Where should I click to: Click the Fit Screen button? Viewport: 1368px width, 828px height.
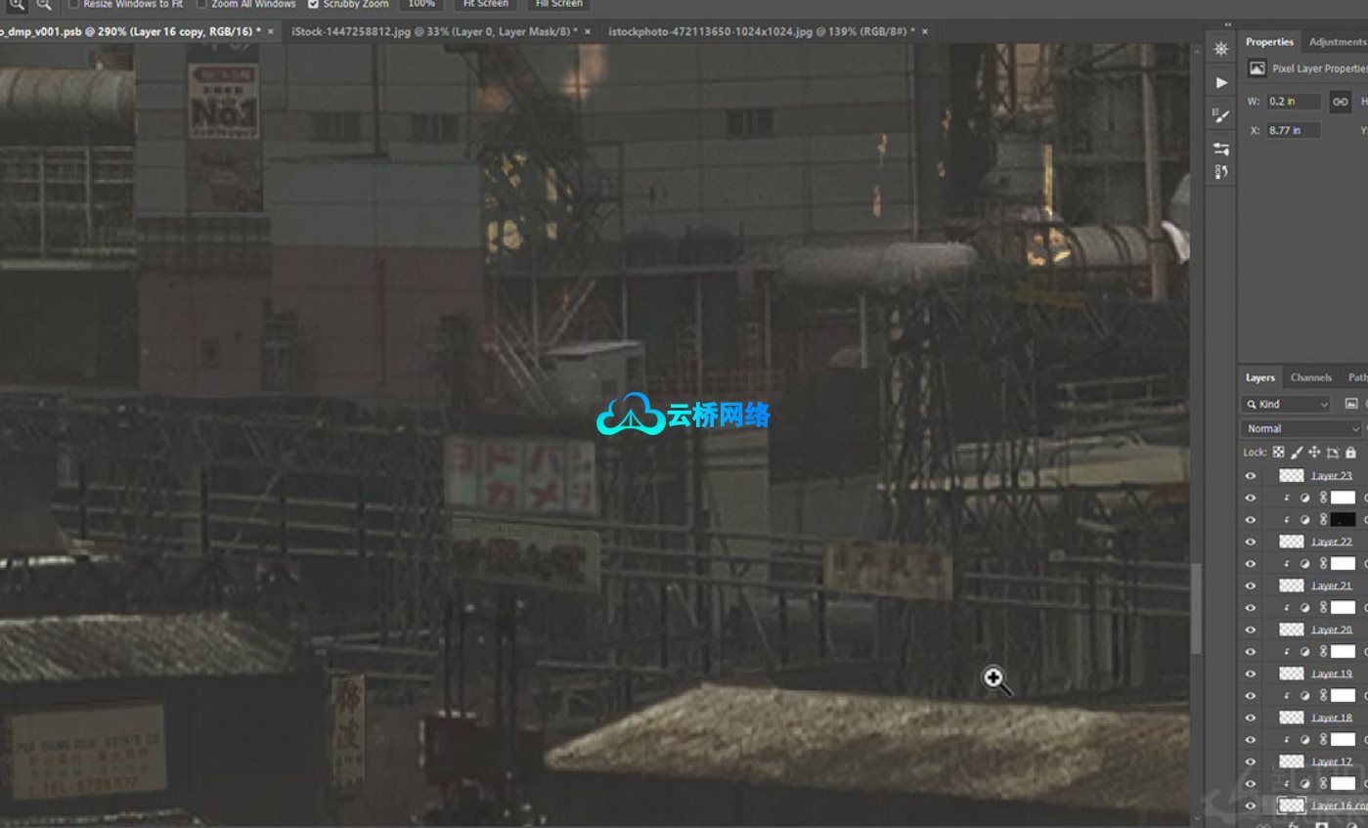pyautogui.click(x=485, y=4)
